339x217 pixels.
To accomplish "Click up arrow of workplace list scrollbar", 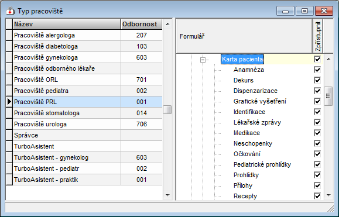I will click(167, 24).
